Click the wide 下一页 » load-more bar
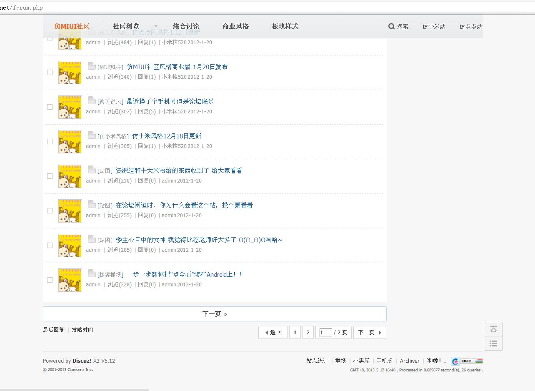The height and width of the screenshot is (391, 535). pyautogui.click(x=215, y=314)
